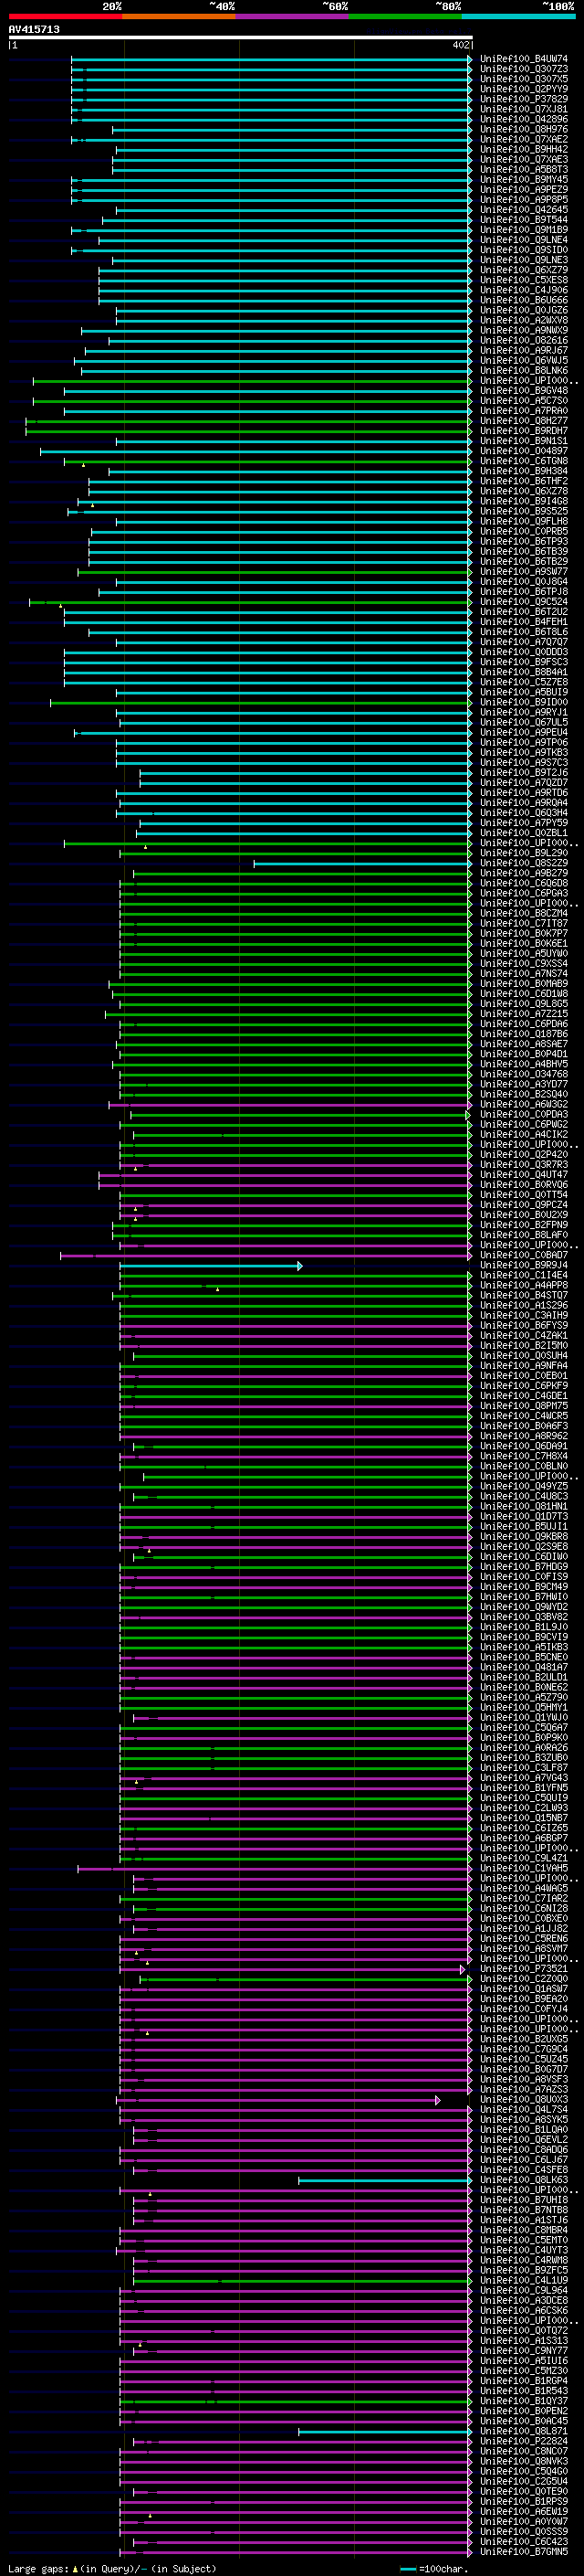The width and height of the screenshot is (584, 2576).
Task: Select hit UniRef100_B4UW74
Action: (x=524, y=59)
